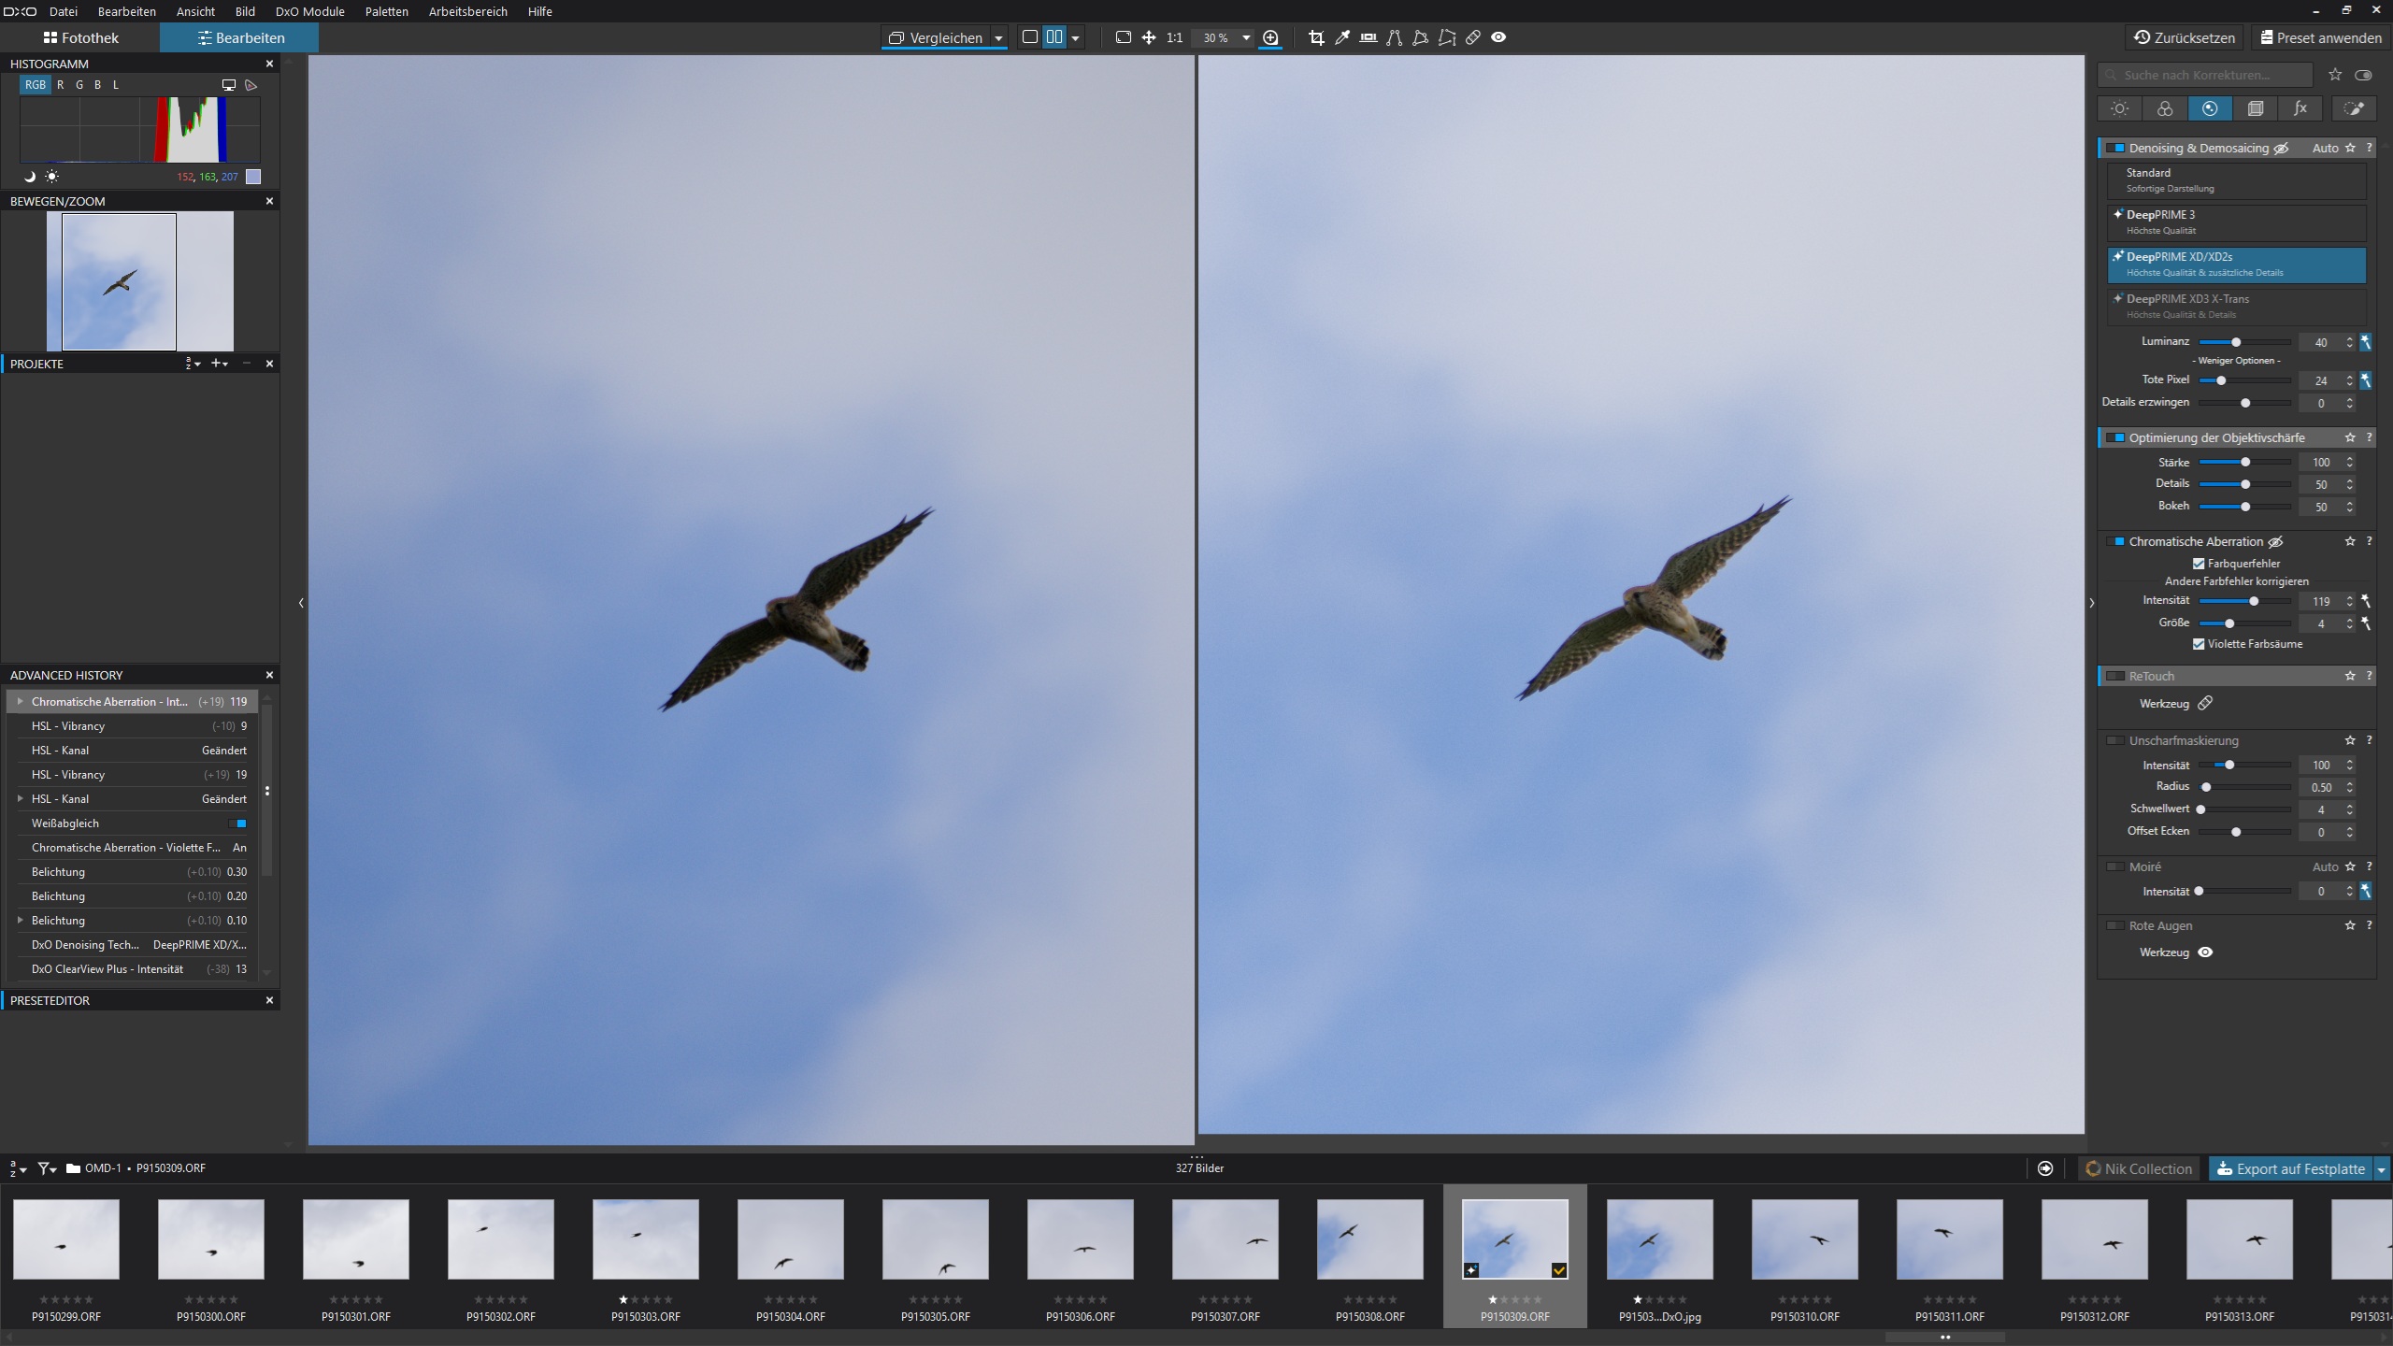Select the DeepPRIME 3 denoising option

click(x=2236, y=222)
